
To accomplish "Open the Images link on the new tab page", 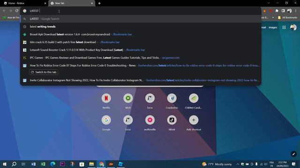I will click(x=273, y=28).
